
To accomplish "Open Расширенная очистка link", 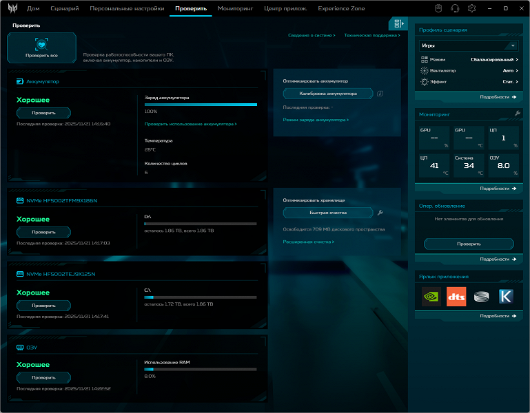I will point(309,242).
